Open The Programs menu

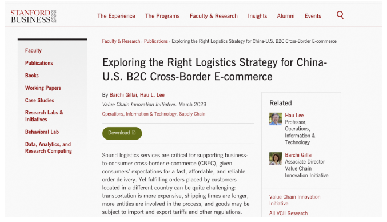point(162,16)
